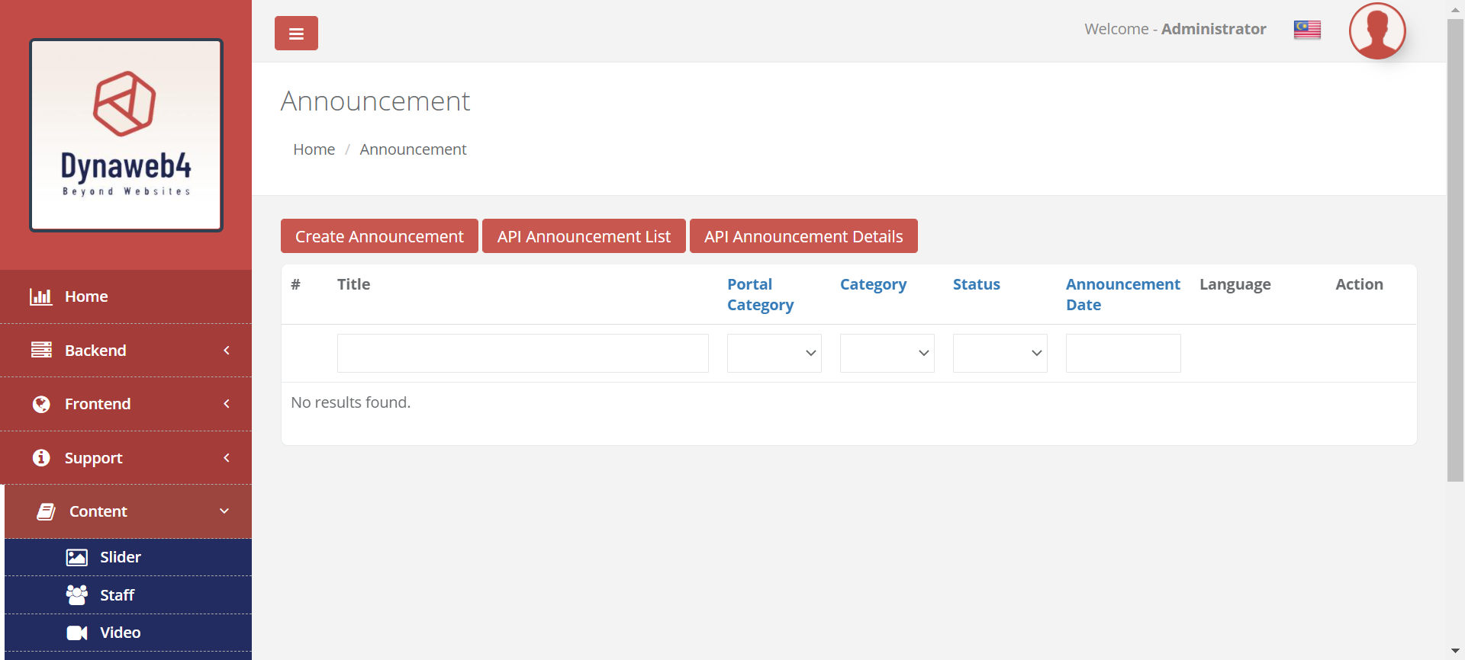Toggle the hamburger sidebar menu button
The height and width of the screenshot is (660, 1465).
coord(296,34)
